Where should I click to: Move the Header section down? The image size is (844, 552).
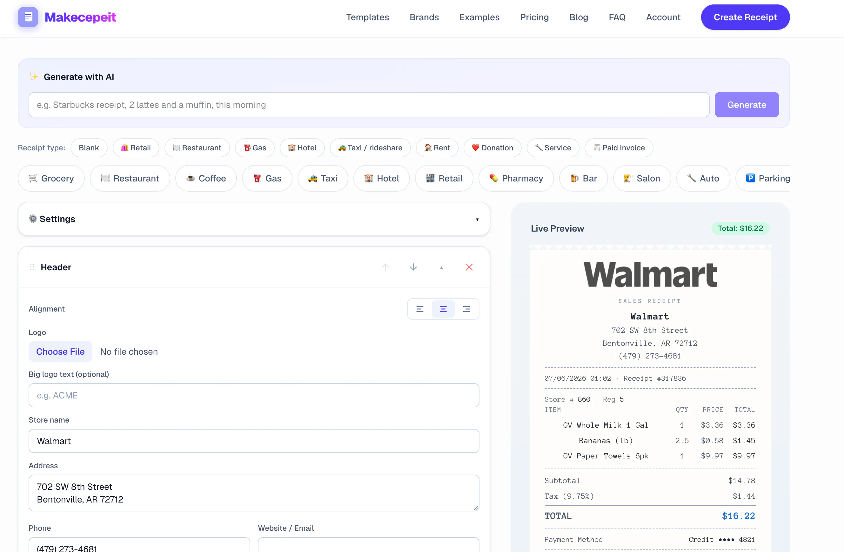(413, 267)
